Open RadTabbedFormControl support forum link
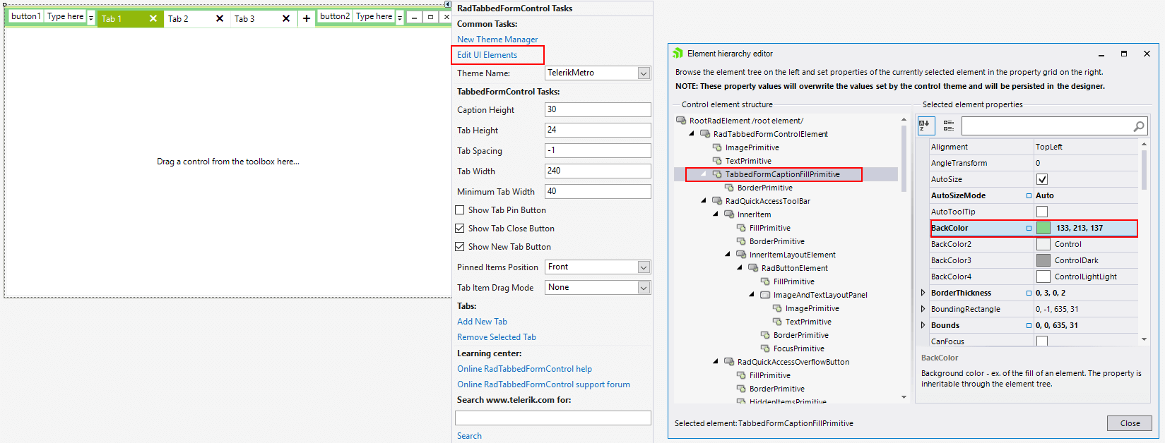The width and height of the screenshot is (1165, 443). pyautogui.click(x=543, y=384)
